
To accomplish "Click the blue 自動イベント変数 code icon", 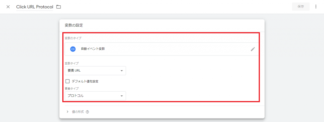I will pyautogui.click(x=73, y=49).
